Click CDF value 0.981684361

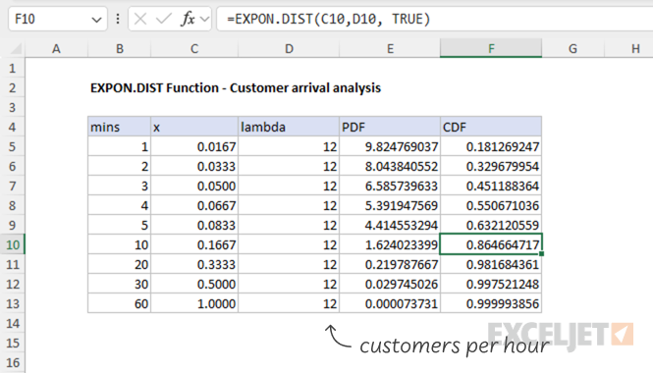(491, 264)
